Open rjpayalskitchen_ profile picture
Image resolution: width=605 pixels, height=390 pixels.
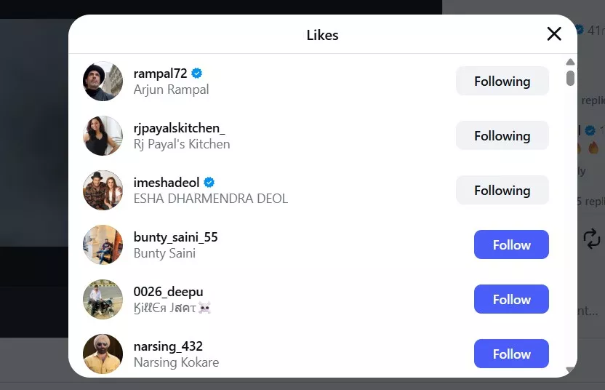pos(103,136)
